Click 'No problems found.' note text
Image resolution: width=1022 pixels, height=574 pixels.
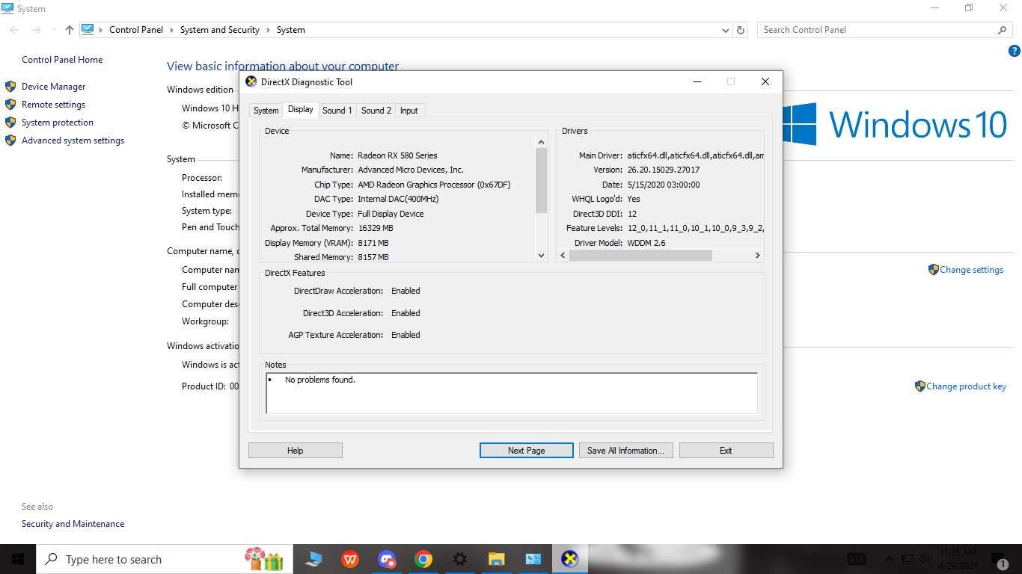point(320,380)
